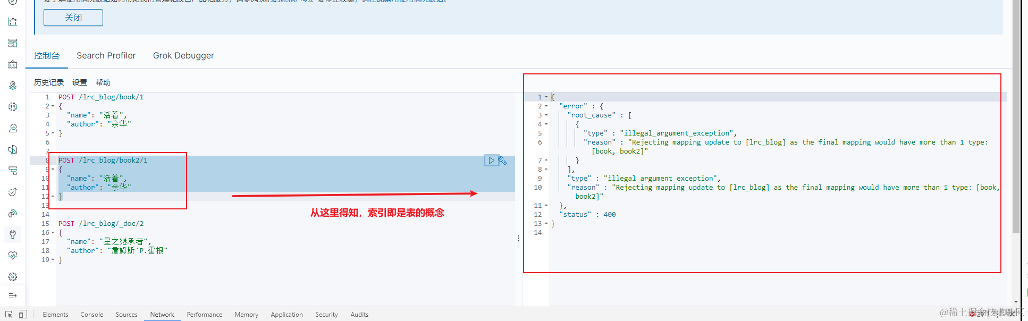
Task: Click scrollbar down arrow at page right
Action: 1016,302
